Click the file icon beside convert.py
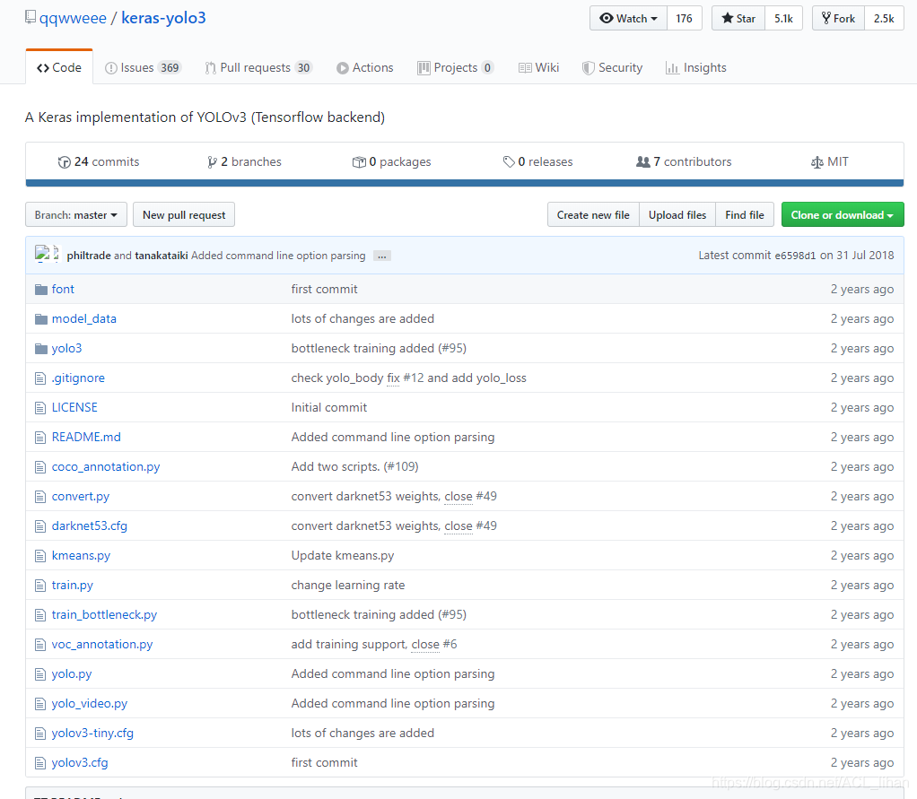917x799 pixels. point(40,497)
